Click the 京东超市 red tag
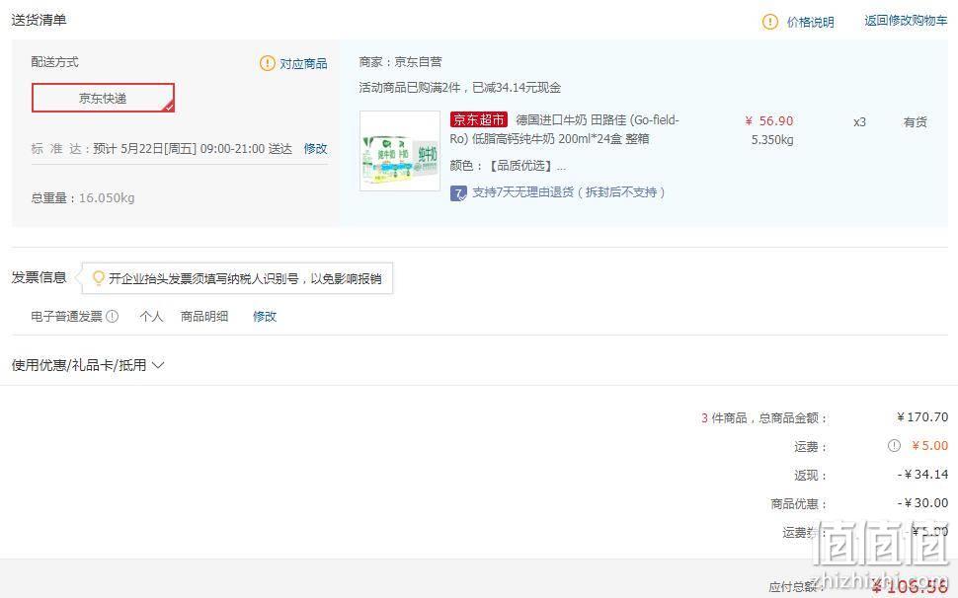The width and height of the screenshot is (958, 598). coord(478,119)
